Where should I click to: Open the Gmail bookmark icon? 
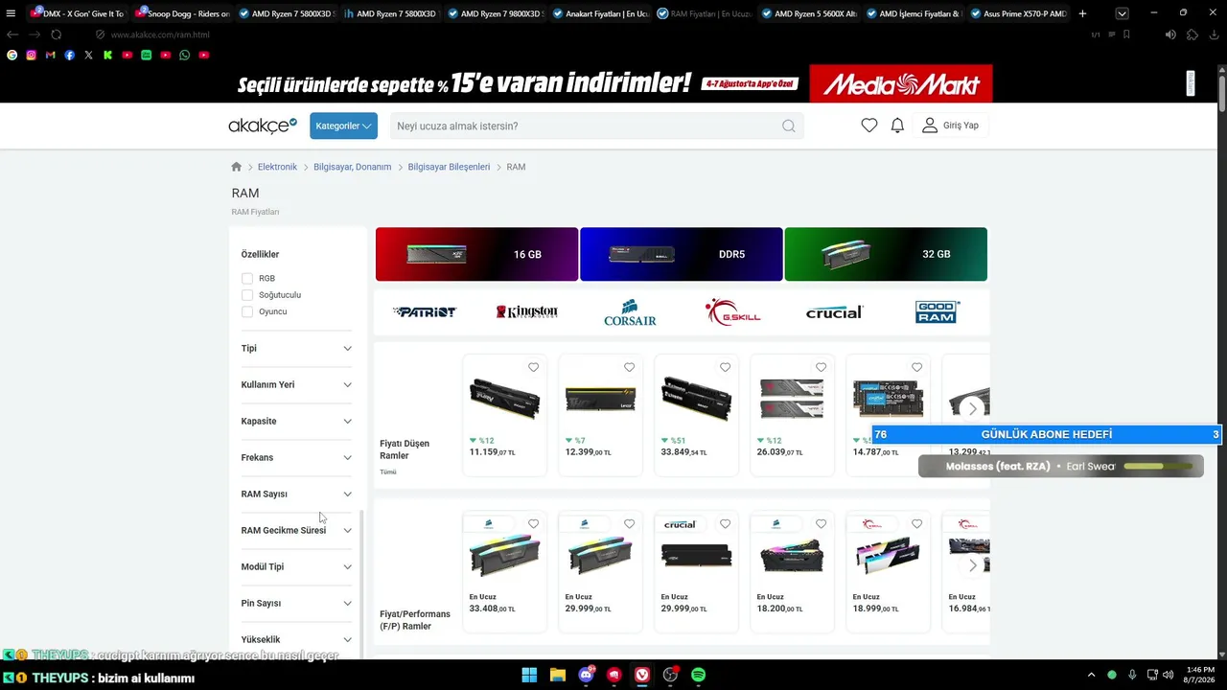tap(50, 56)
